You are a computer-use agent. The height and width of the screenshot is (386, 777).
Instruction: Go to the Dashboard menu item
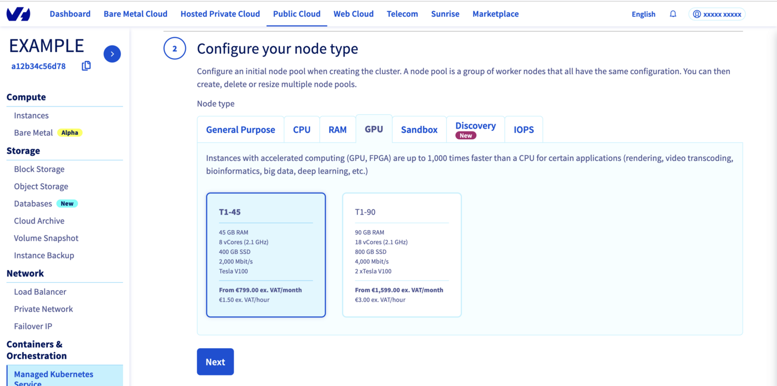(70, 13)
